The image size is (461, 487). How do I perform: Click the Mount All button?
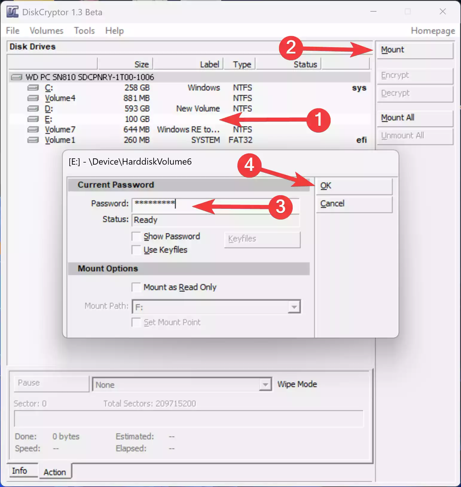(415, 118)
